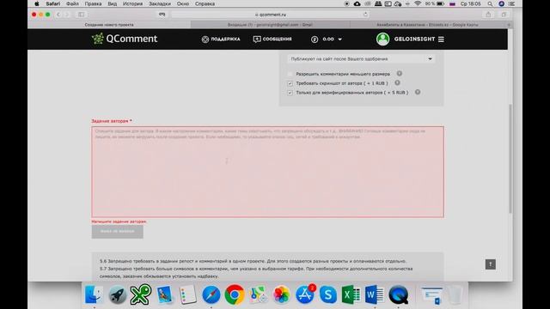Click the battery 90 % indicator

click(435, 3)
